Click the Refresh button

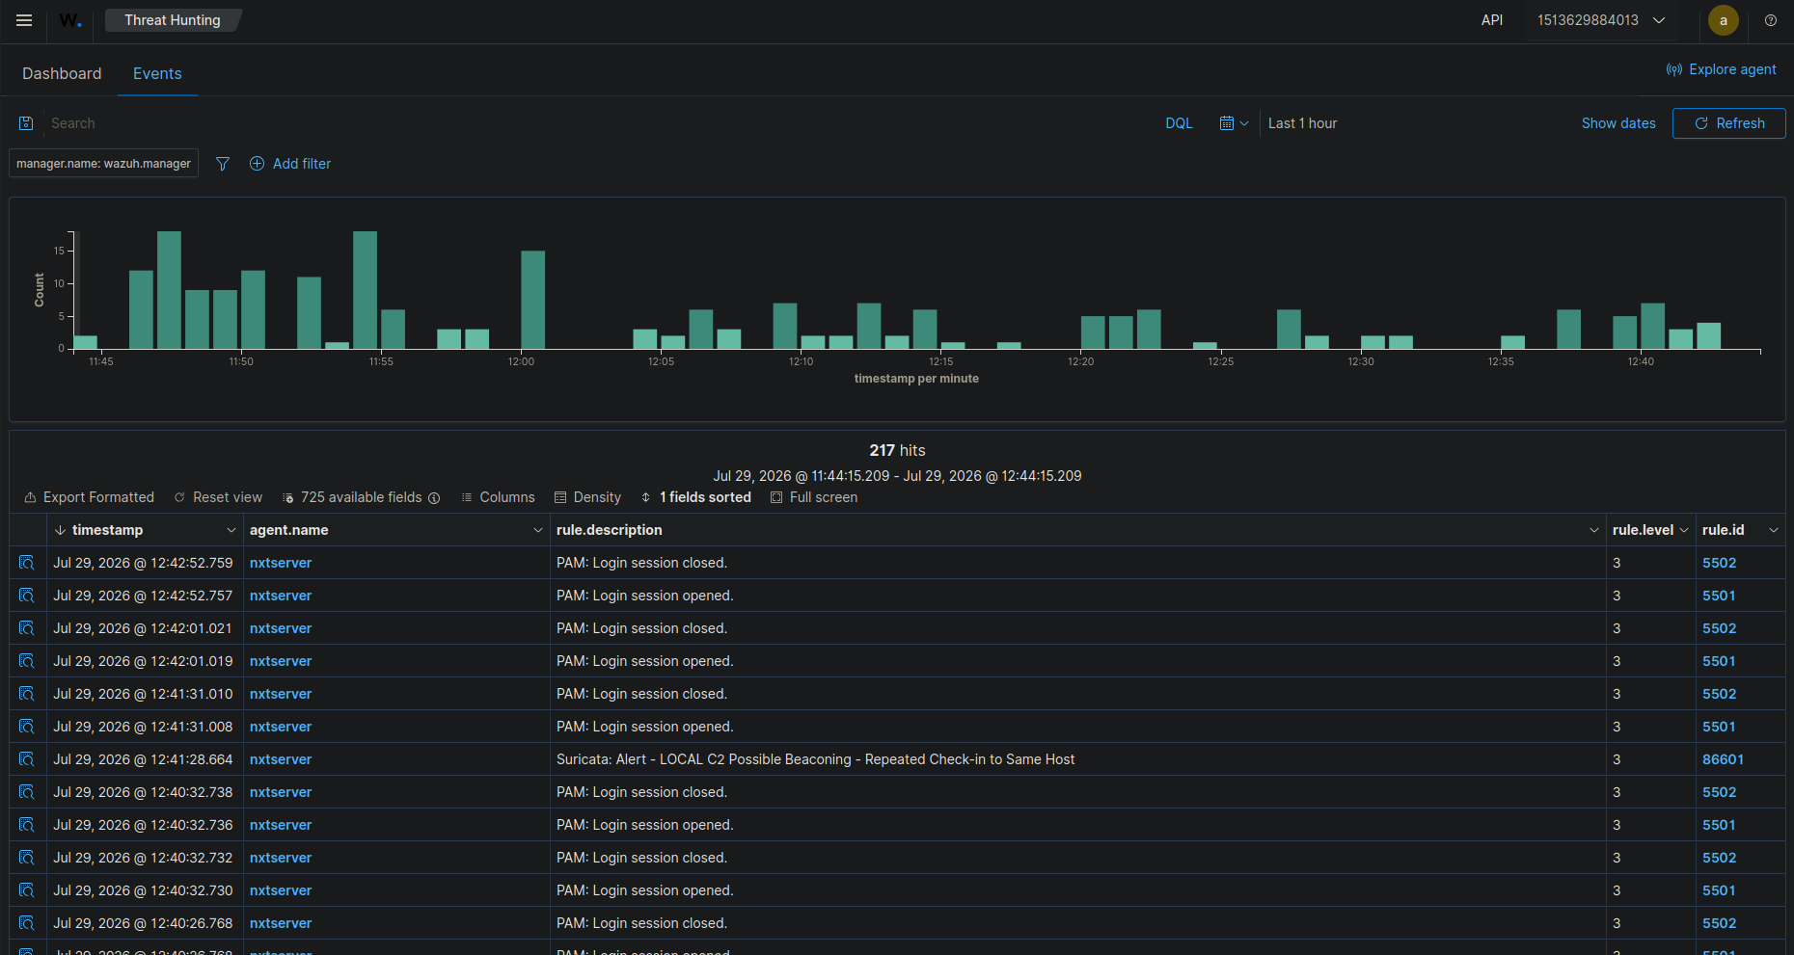(1728, 123)
